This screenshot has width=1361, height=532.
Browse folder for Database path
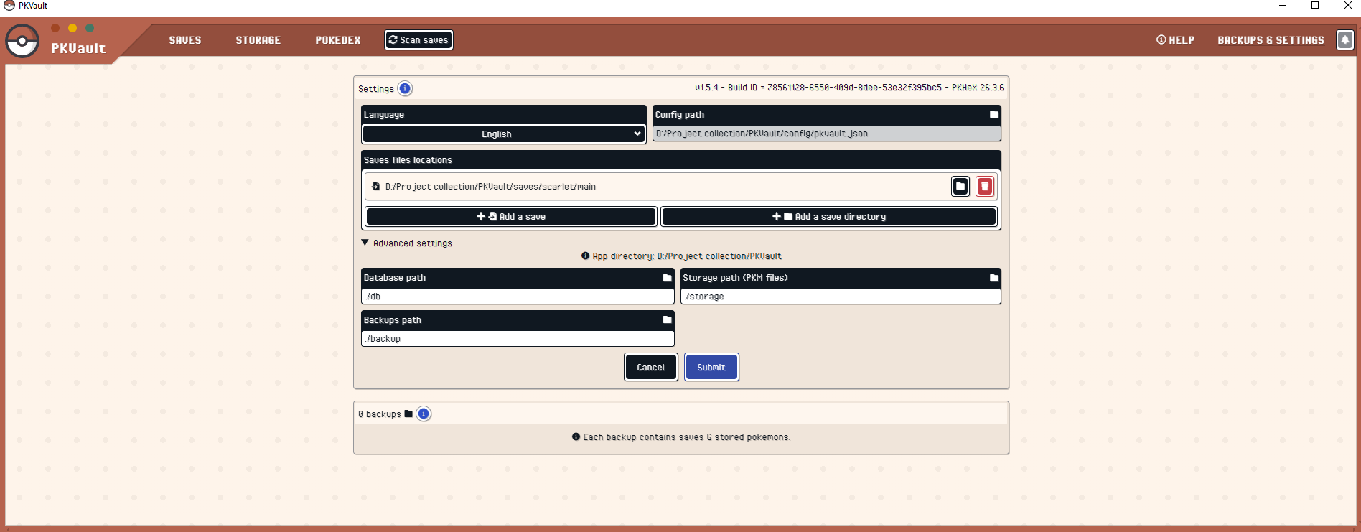[x=667, y=278]
